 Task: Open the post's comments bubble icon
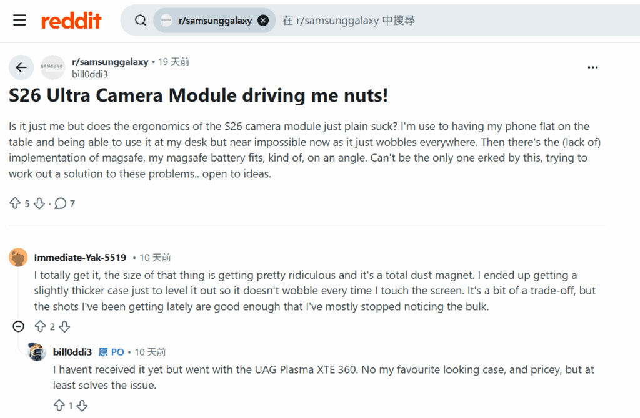pyautogui.click(x=61, y=203)
